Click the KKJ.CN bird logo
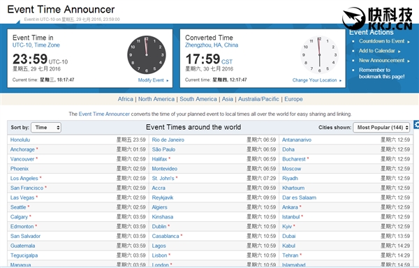The height and width of the screenshot is (268, 419). 354,18
